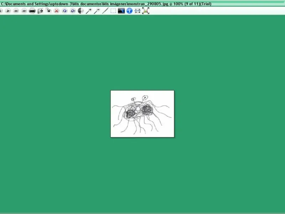
Task: Activate the dashed rectangle selection tool
Action: pos(113,11)
